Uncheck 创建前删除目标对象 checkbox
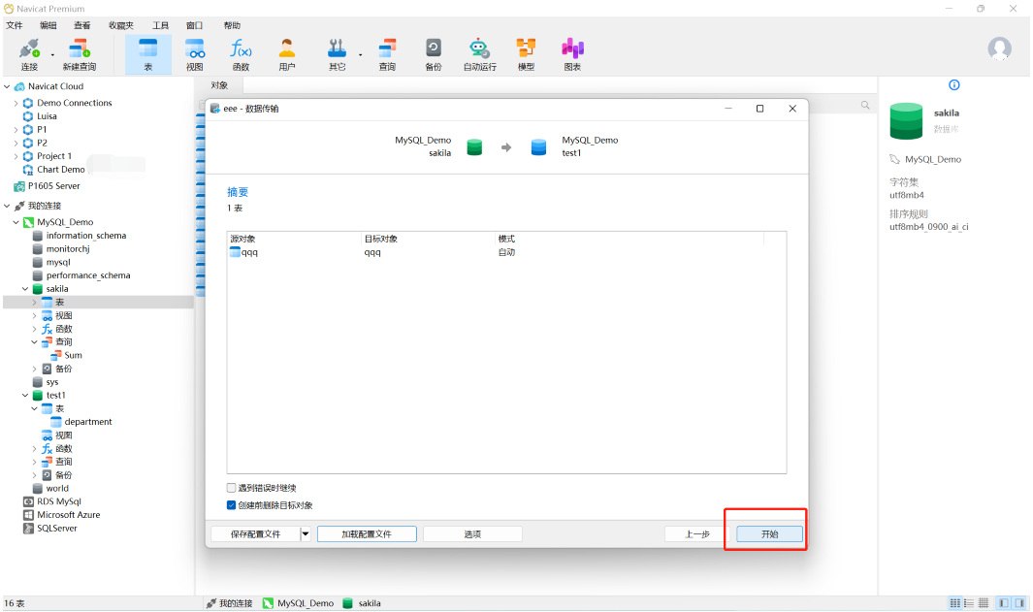The height and width of the screenshot is (612, 1033). click(x=232, y=505)
